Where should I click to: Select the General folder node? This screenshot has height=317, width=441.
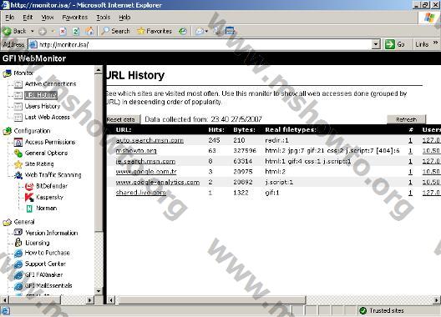point(24,222)
